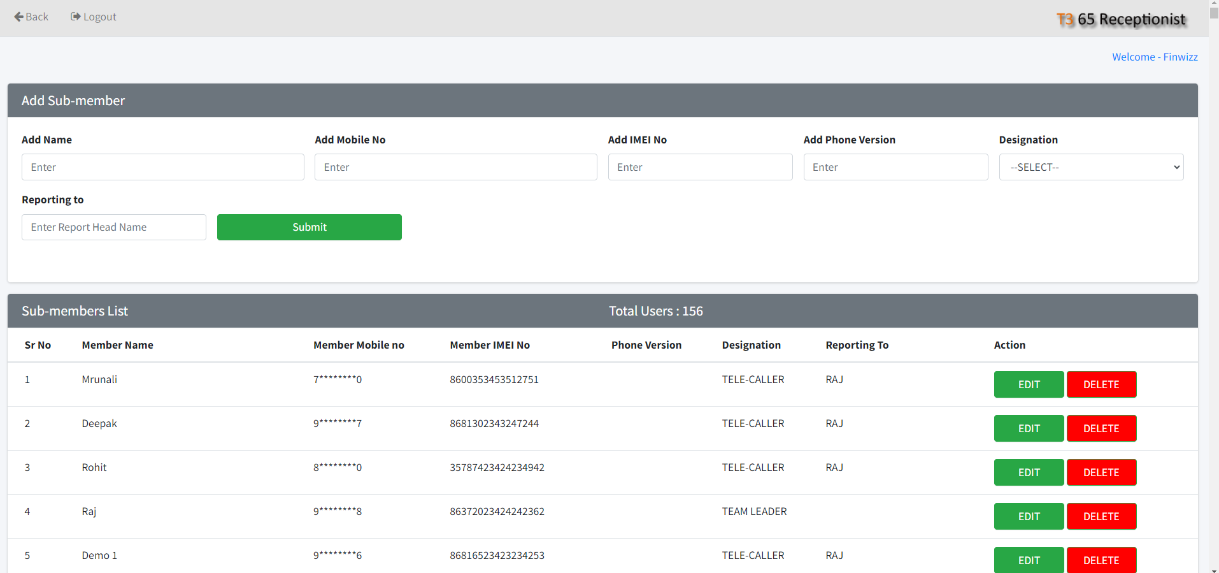
Task: Focus the Add Mobile No field
Action: pyautogui.click(x=456, y=167)
